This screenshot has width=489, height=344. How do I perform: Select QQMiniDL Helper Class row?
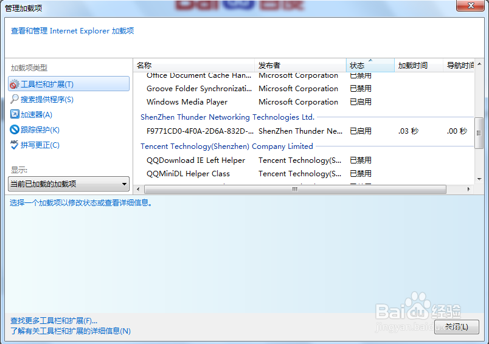click(x=303, y=174)
